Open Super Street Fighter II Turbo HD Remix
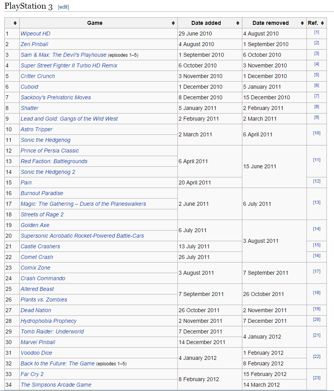Image resolution: width=334 pixels, height=391 pixels. pos(69,65)
